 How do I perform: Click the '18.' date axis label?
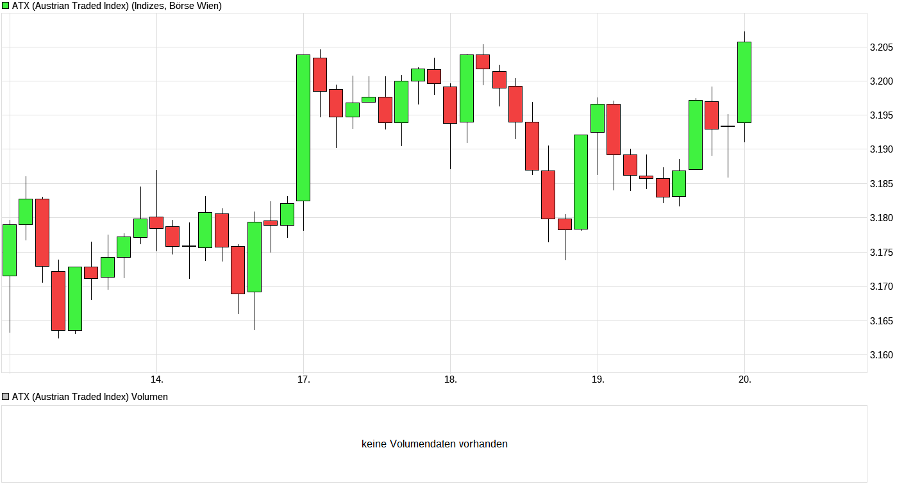tap(450, 379)
